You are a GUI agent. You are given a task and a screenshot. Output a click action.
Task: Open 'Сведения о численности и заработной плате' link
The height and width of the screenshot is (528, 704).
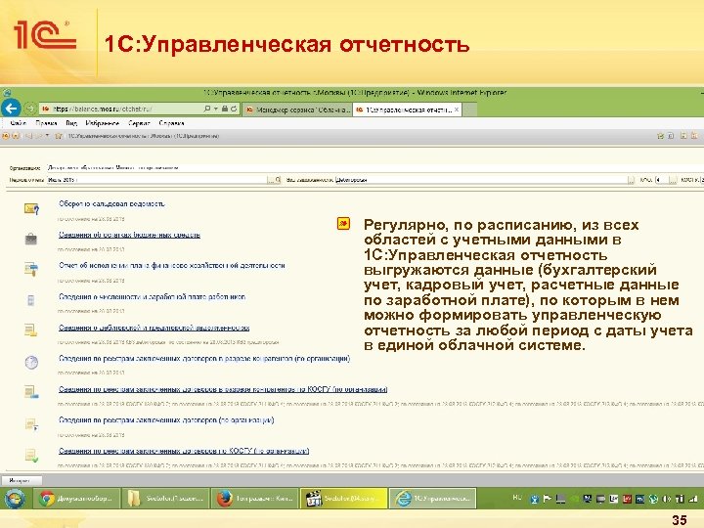tap(152, 297)
